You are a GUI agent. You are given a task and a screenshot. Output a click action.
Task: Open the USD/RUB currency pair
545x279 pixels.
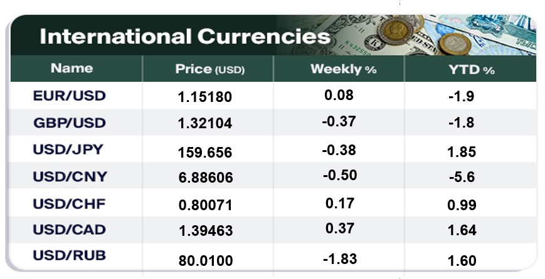[70, 256]
